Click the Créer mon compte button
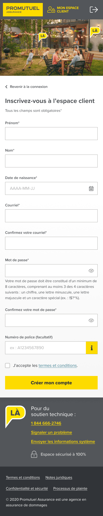The image size is (103, 516). point(51,383)
